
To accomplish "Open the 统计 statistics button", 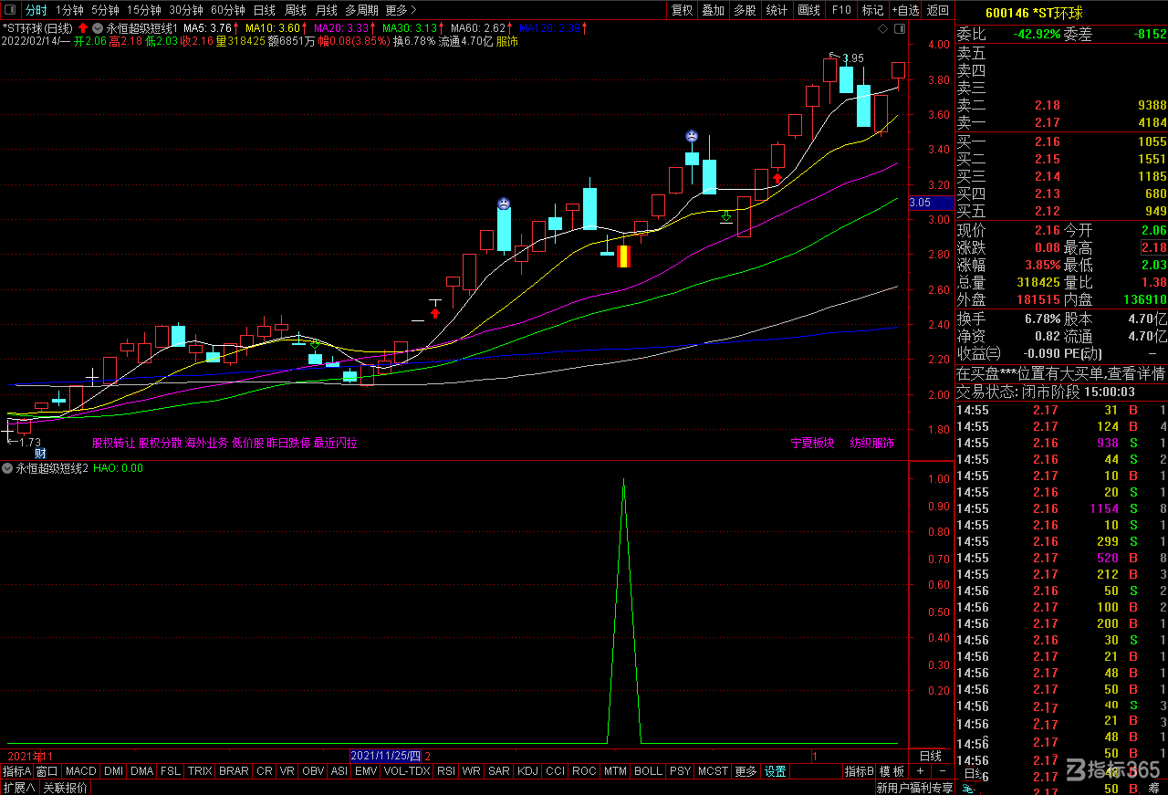I will 777,10.
